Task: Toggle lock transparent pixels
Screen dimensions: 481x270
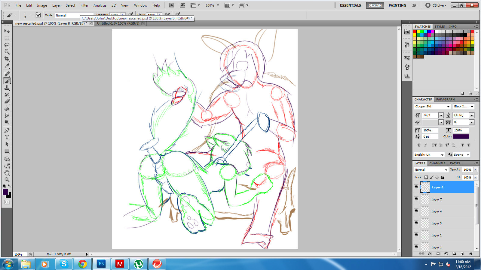Action: (x=426, y=177)
